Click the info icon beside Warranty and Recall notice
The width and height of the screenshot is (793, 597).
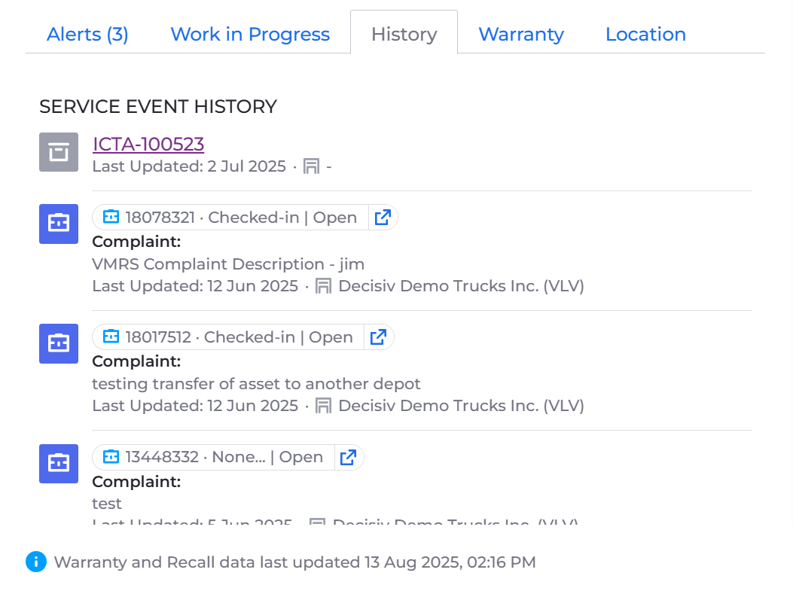(x=36, y=562)
